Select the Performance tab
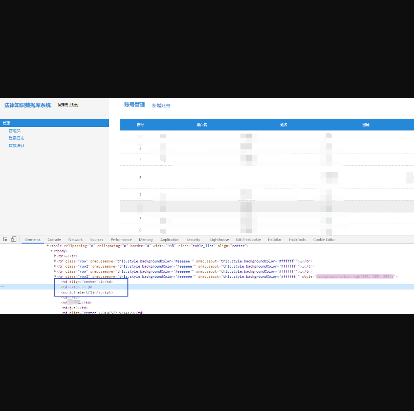This screenshot has height=411, width=414. [121, 240]
